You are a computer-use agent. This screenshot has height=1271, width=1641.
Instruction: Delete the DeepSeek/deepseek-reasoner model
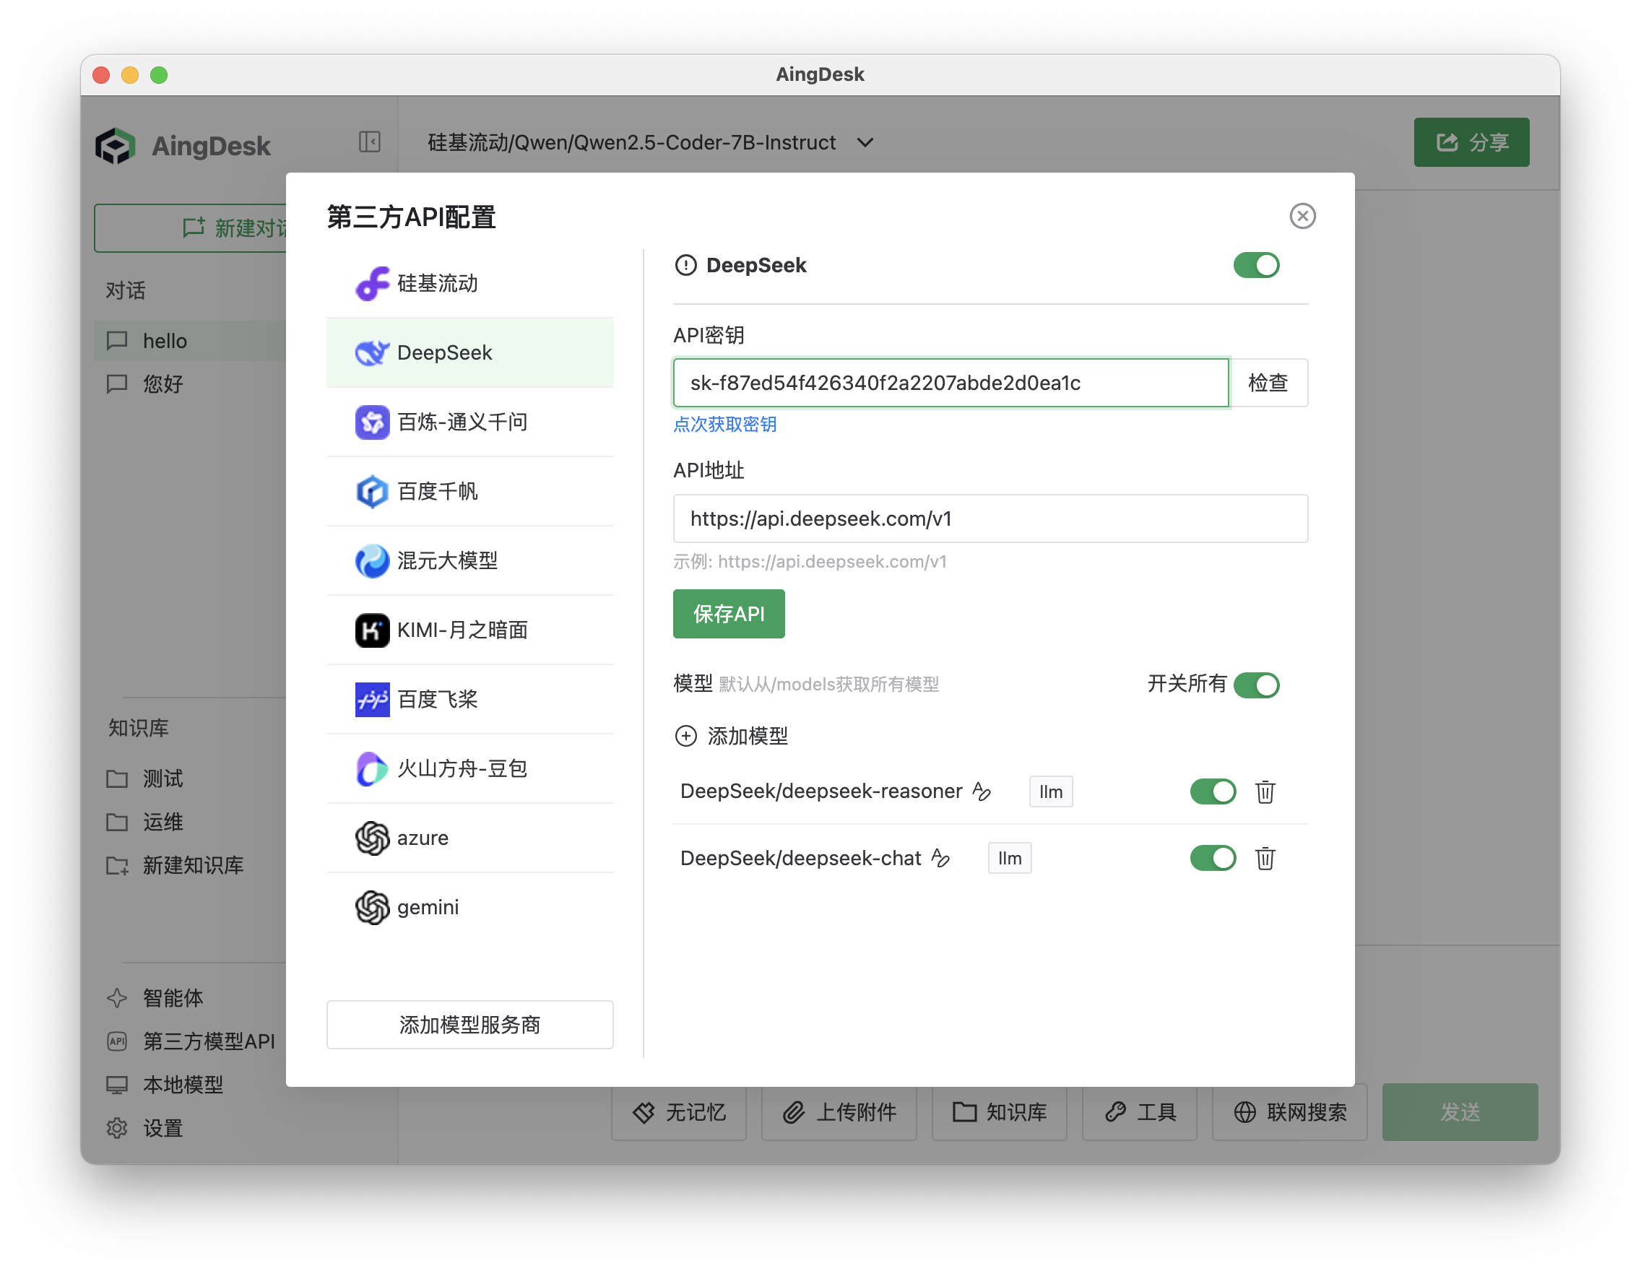coord(1265,791)
